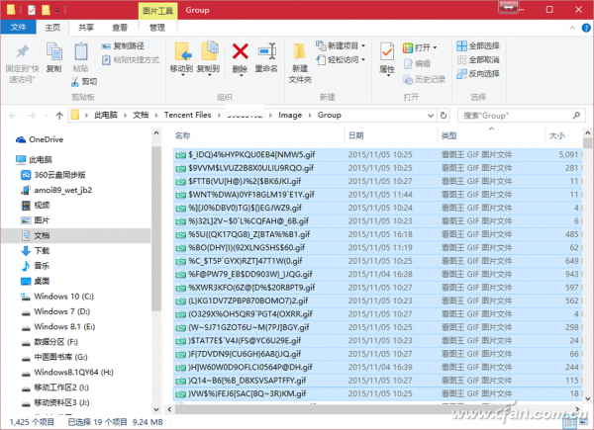Click the blue Help question mark icon

586,28
